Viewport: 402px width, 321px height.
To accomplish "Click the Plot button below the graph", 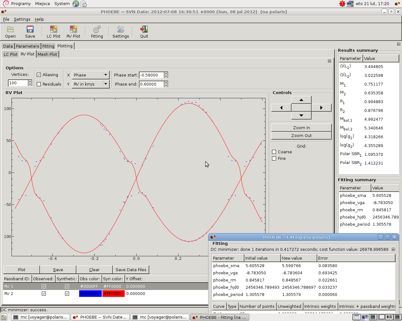I will click(21, 270).
